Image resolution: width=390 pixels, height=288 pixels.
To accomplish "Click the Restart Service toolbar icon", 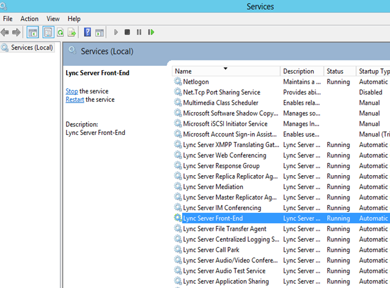I will point(151,32).
